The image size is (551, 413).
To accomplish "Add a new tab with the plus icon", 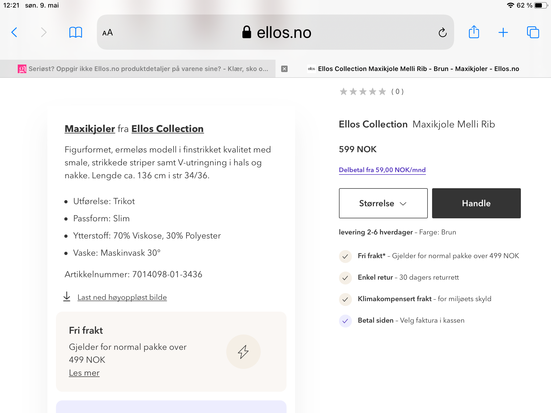I will point(503,33).
